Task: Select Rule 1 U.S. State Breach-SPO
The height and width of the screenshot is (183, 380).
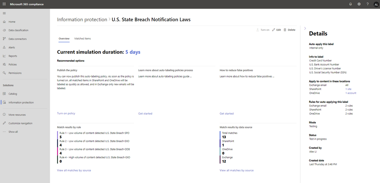Action: point(94,133)
